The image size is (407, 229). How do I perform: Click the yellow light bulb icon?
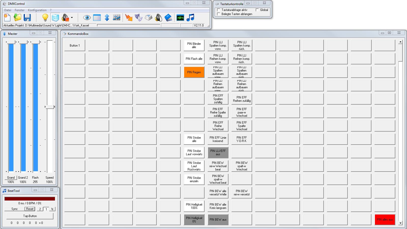(x=45, y=18)
